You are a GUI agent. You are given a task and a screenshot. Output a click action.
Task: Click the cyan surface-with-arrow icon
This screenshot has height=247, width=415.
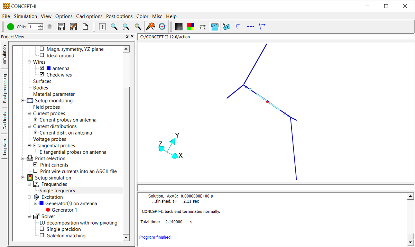[227, 27]
